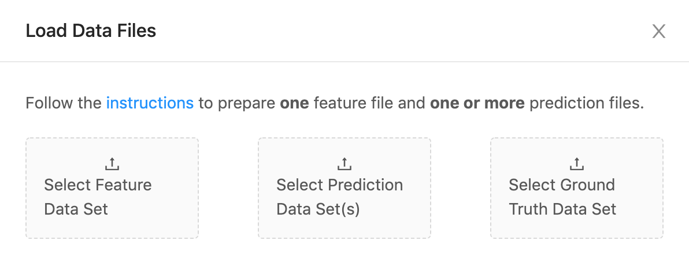
Task: Click the words prediction files in the sentence
Action: pos(586,103)
